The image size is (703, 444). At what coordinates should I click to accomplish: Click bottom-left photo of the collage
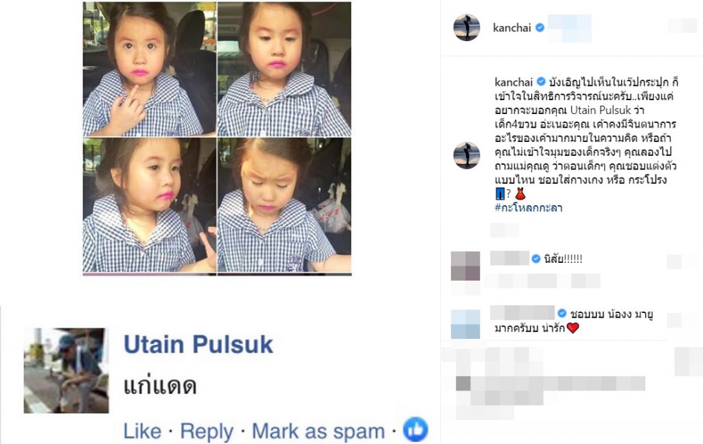click(149, 205)
